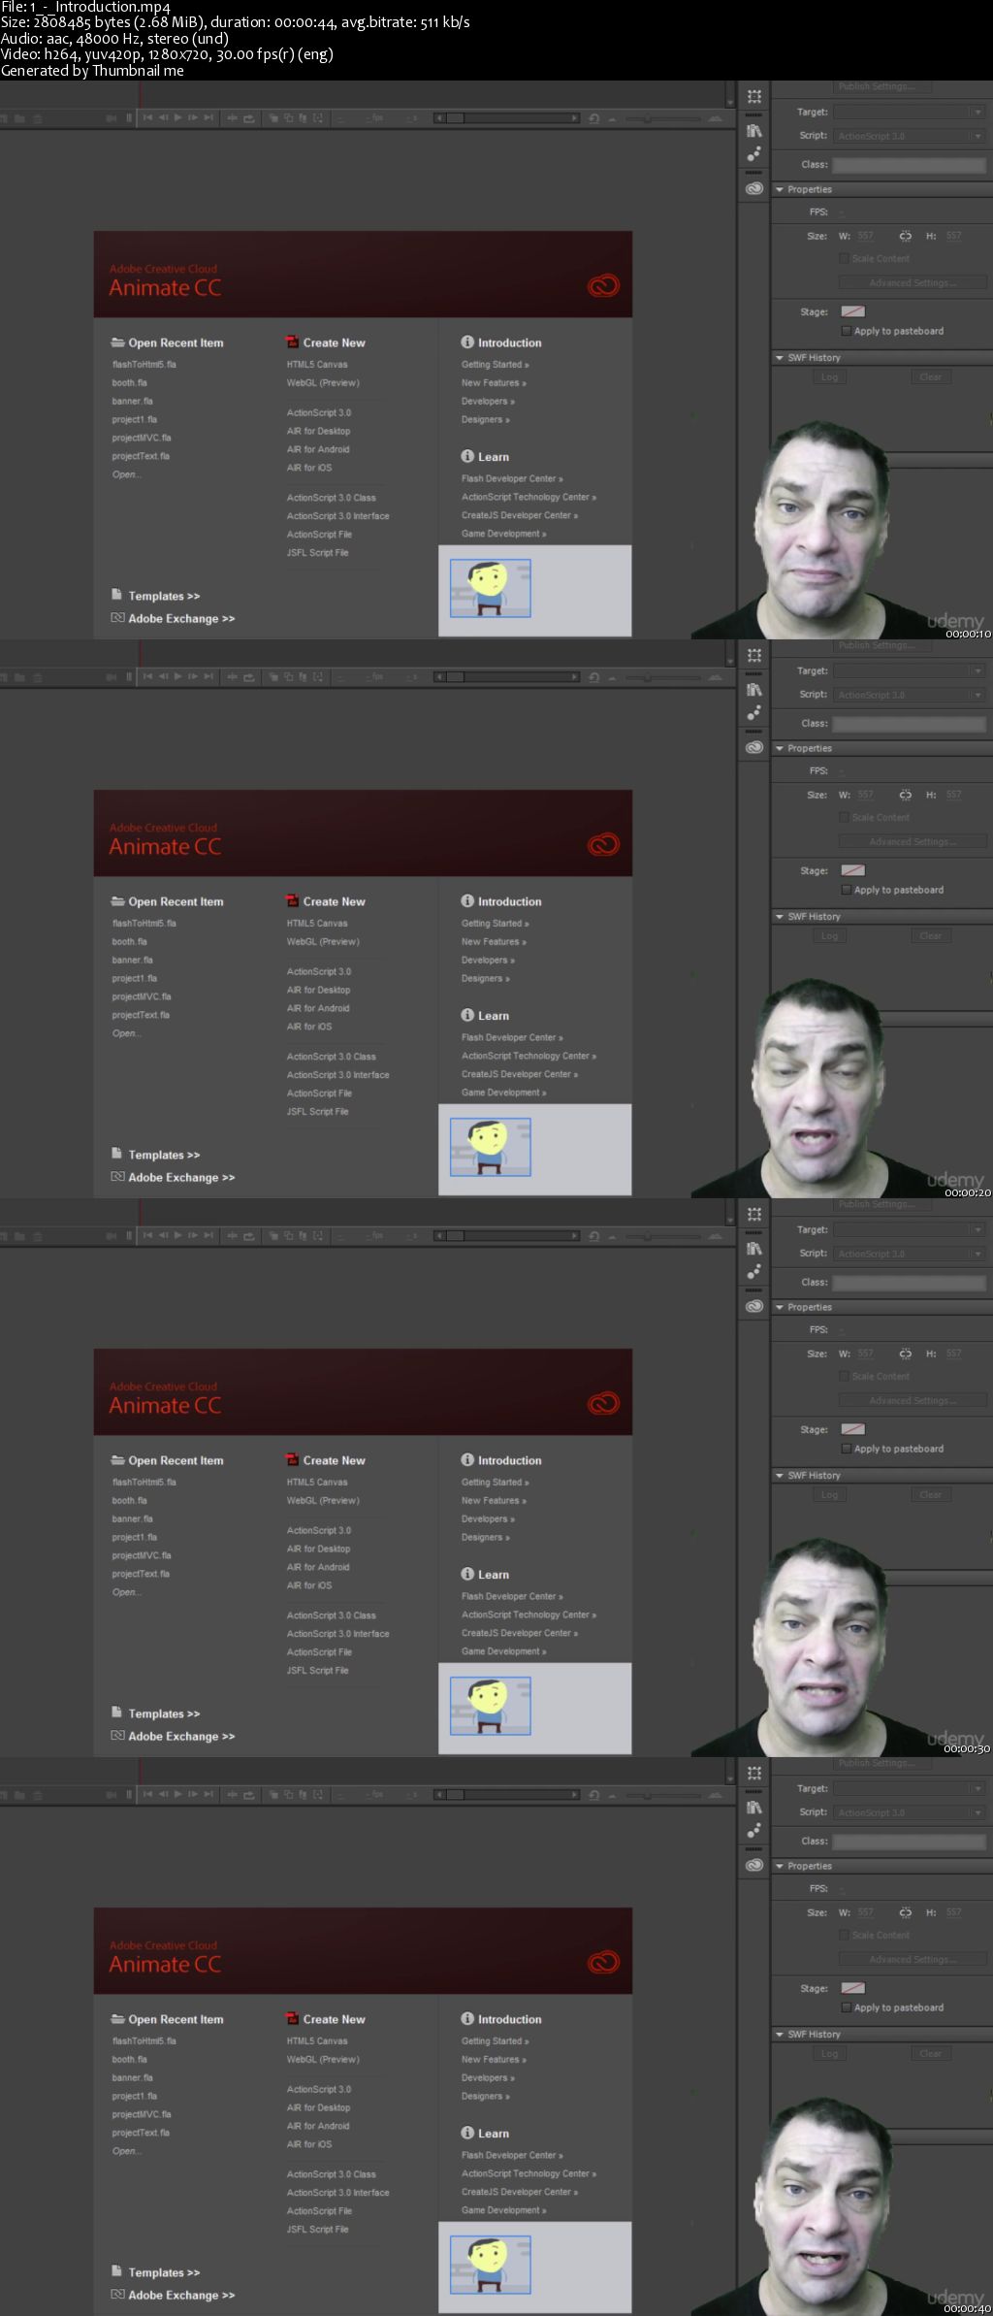Screen dimensions: 993x2316
Task: Click Open Recent Item folder icon, 00:00:10 frame
Action: point(118,343)
